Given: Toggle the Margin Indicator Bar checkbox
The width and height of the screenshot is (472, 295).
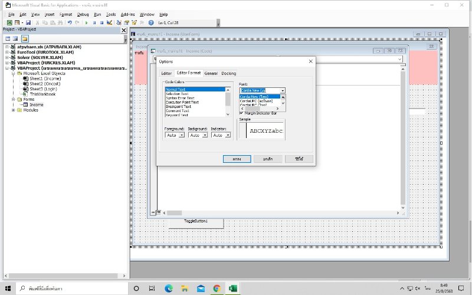Looking at the screenshot, I should [241, 113].
